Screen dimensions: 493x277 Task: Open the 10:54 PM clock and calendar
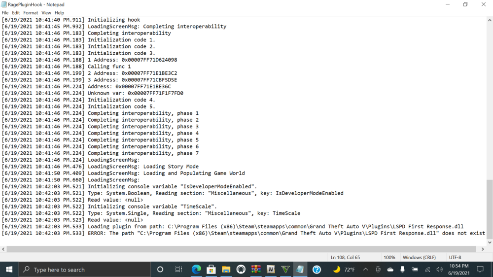[x=458, y=270]
